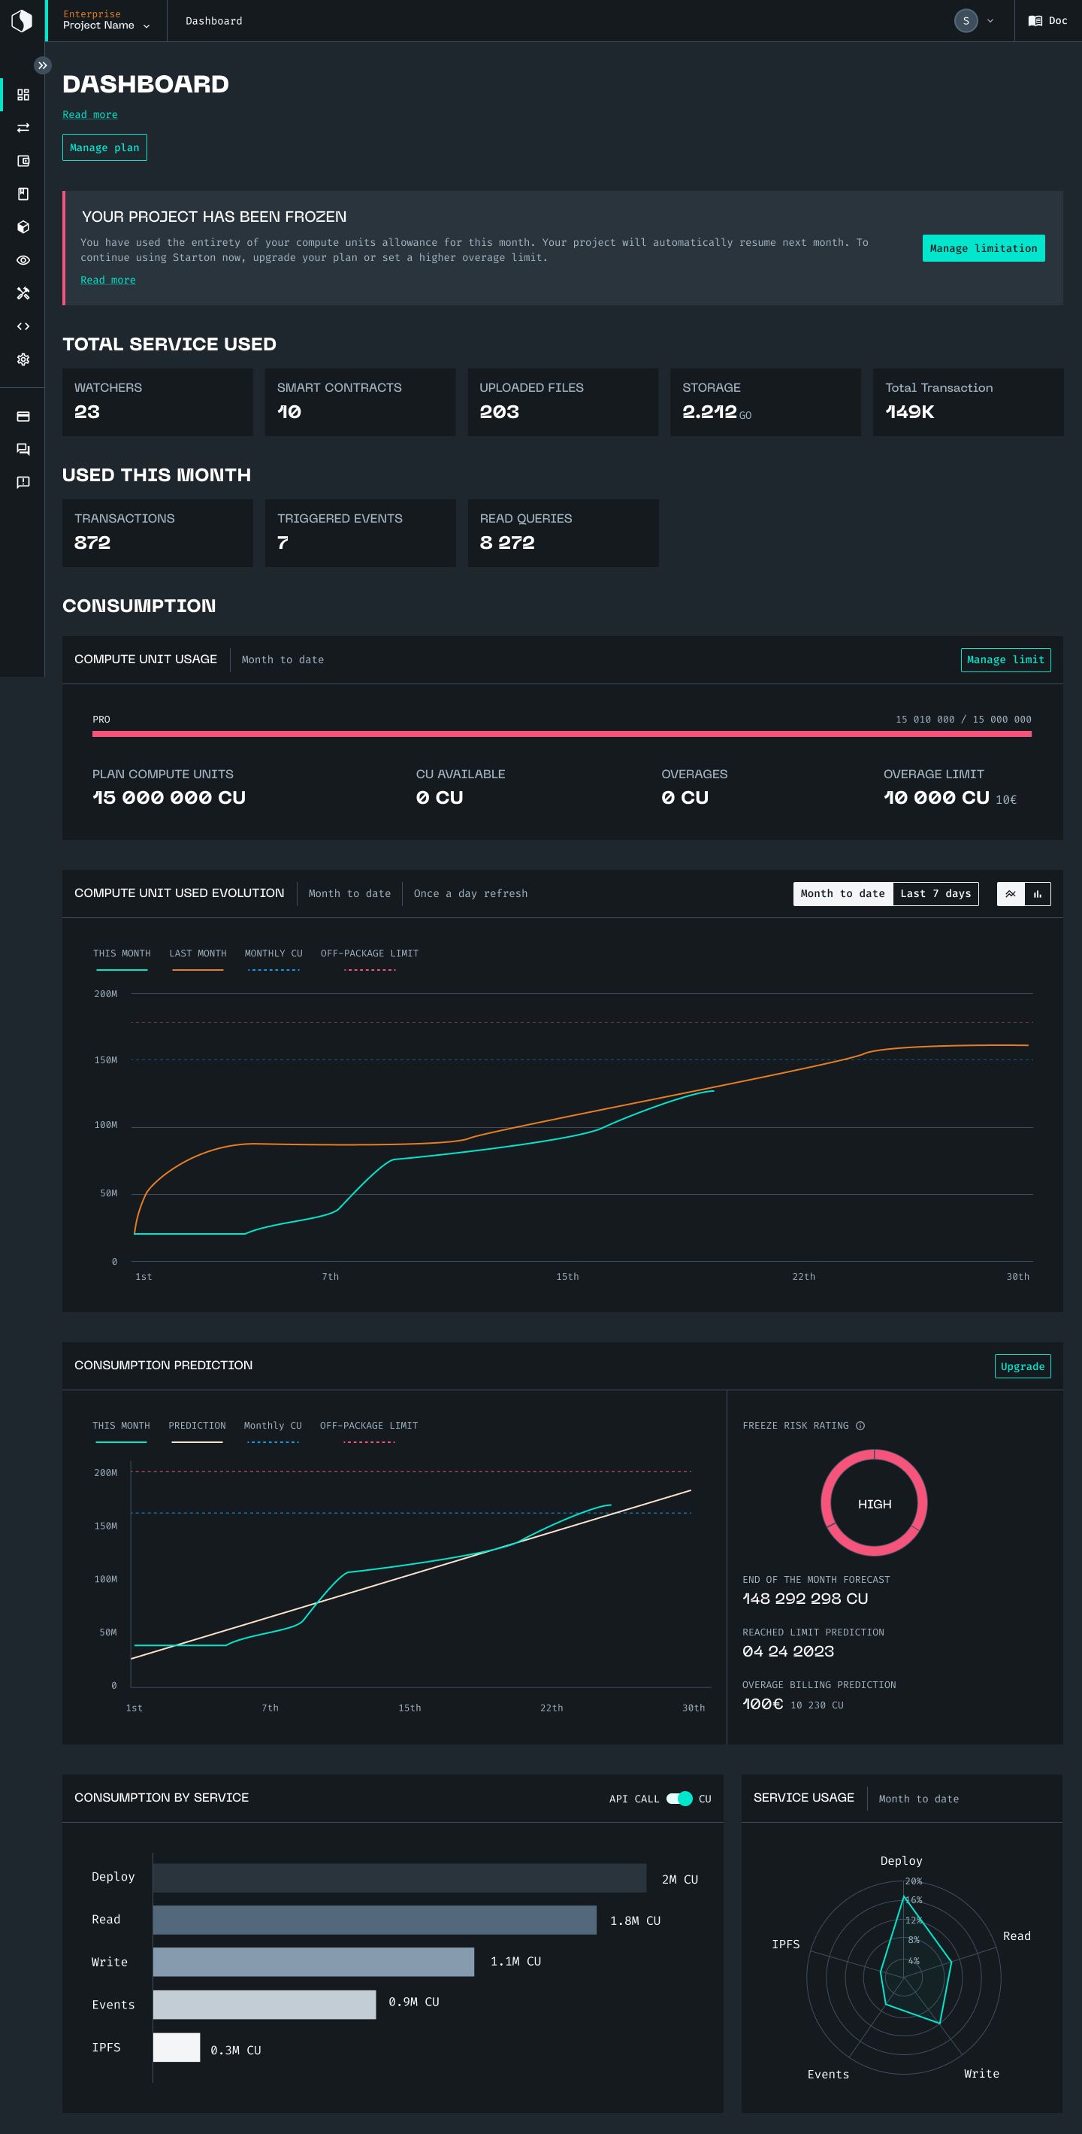The height and width of the screenshot is (2134, 1082).
Task: Open the Doc link in header
Action: click(1048, 21)
